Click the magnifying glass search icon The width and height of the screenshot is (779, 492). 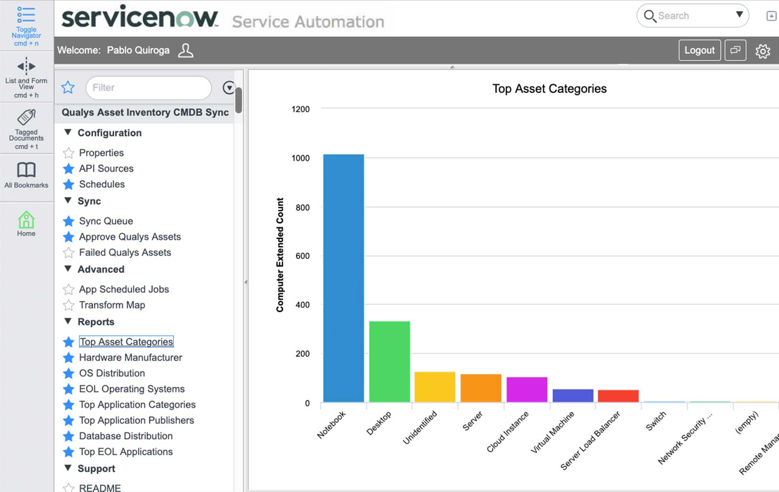click(x=650, y=16)
